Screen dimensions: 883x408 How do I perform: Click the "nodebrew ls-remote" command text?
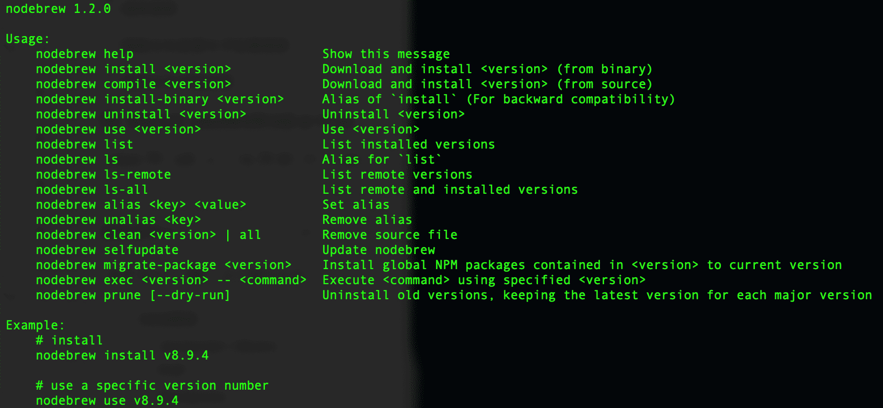click(x=103, y=175)
